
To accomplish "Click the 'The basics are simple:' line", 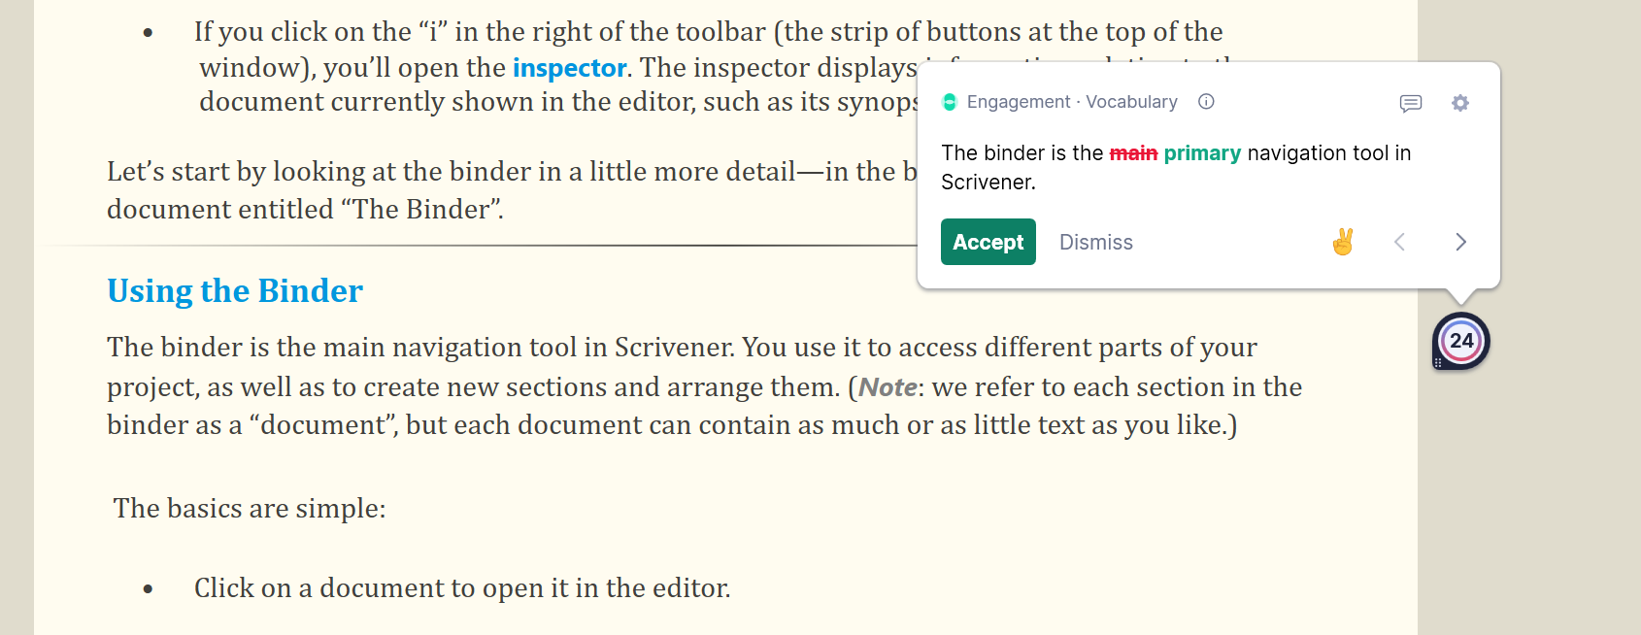I will click(x=250, y=509).
